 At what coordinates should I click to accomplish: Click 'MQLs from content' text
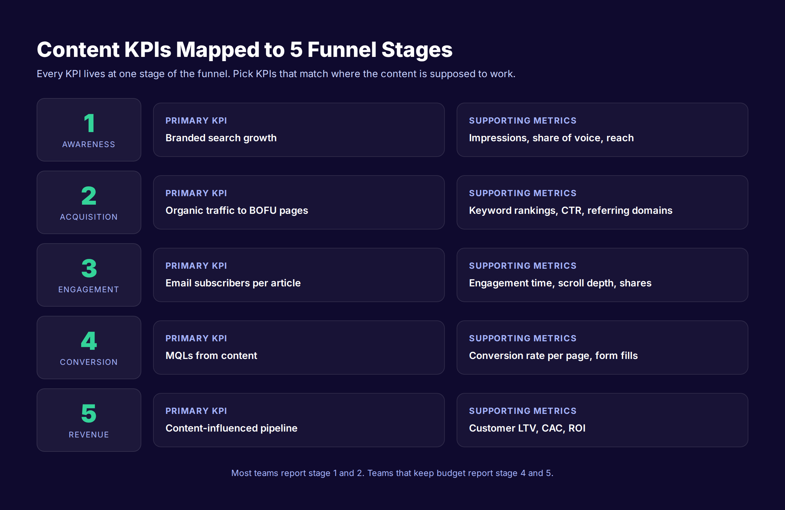point(211,355)
